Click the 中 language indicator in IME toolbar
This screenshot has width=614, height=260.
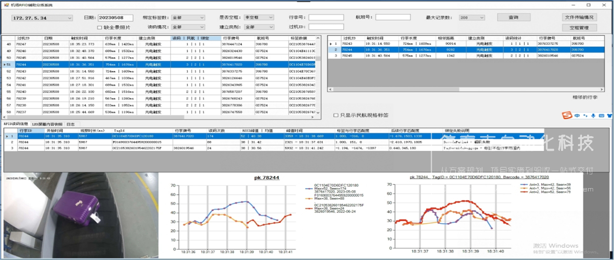point(577,115)
